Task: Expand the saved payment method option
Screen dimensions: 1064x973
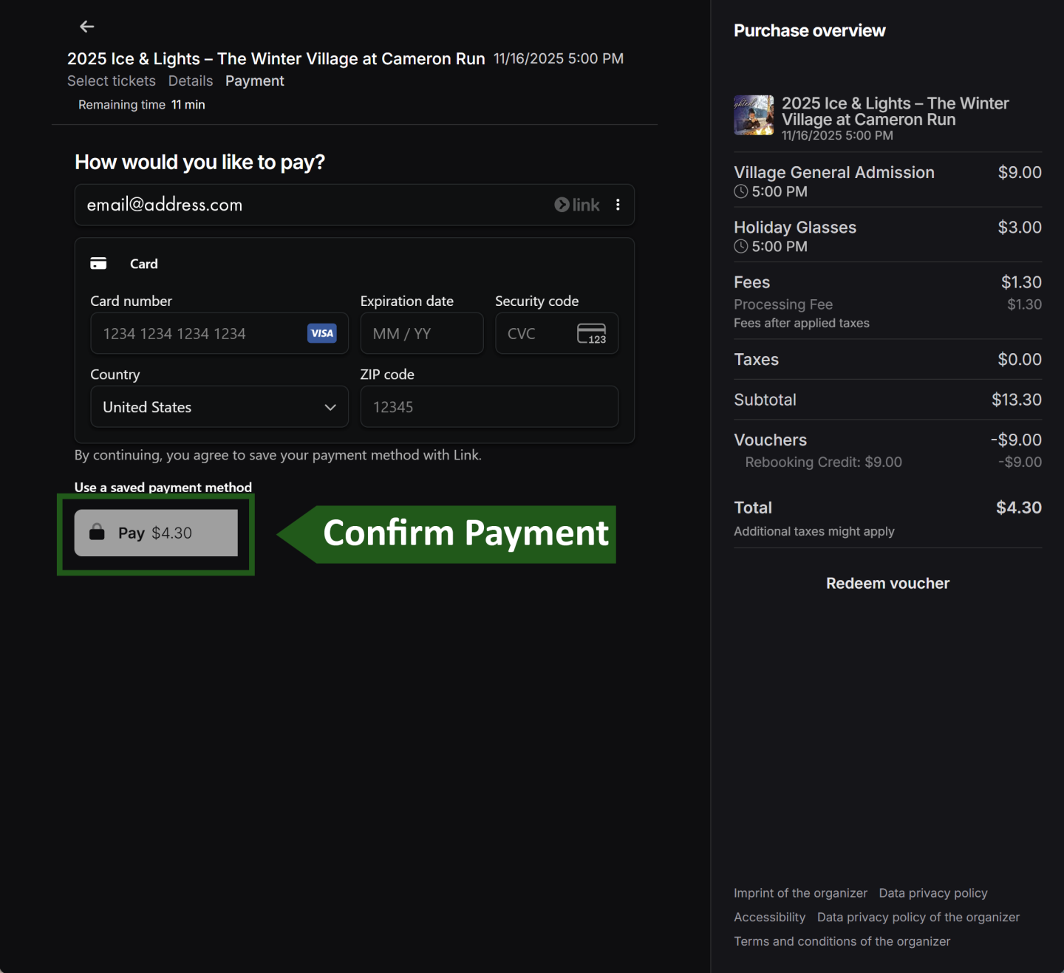Action: [x=163, y=487]
